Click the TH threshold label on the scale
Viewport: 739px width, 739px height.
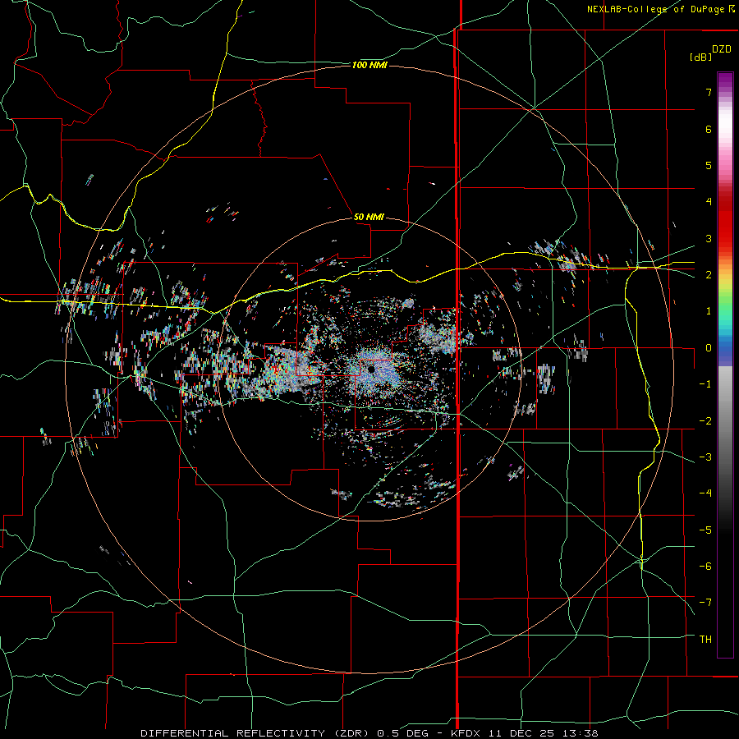[705, 639]
